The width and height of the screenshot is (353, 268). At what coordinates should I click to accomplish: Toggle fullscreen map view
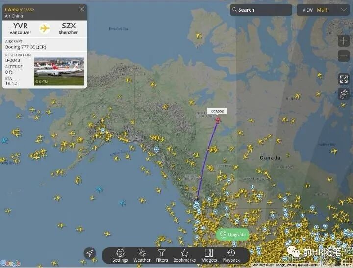[x=344, y=79]
